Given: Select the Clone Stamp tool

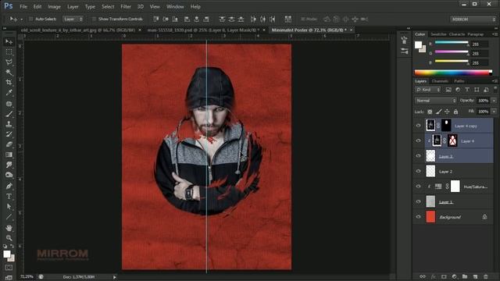Looking at the screenshot, I should click(x=9, y=124).
